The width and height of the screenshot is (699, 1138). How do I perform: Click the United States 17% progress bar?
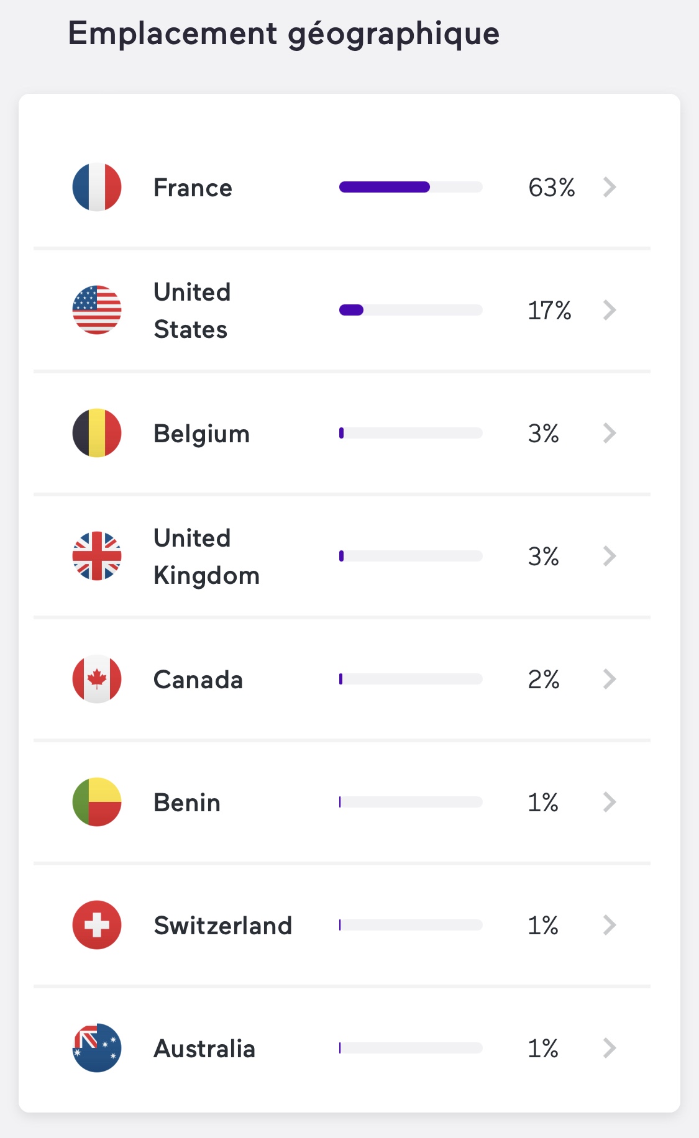(x=411, y=310)
